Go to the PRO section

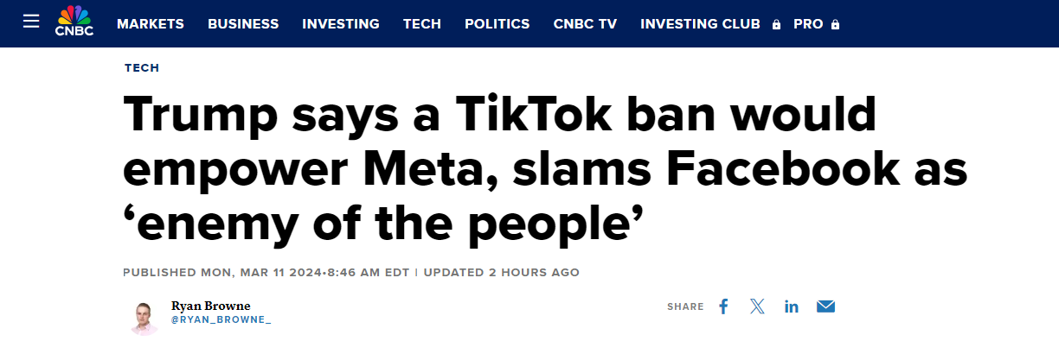coord(808,24)
